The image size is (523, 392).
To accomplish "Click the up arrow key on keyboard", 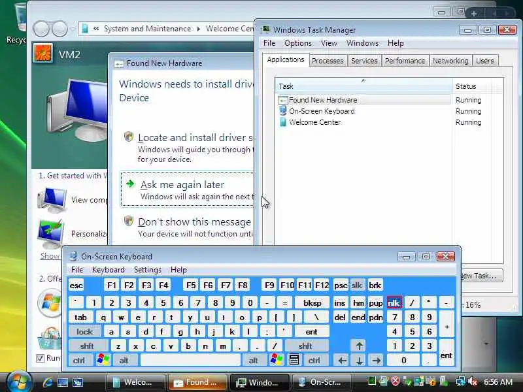I will (359, 346).
